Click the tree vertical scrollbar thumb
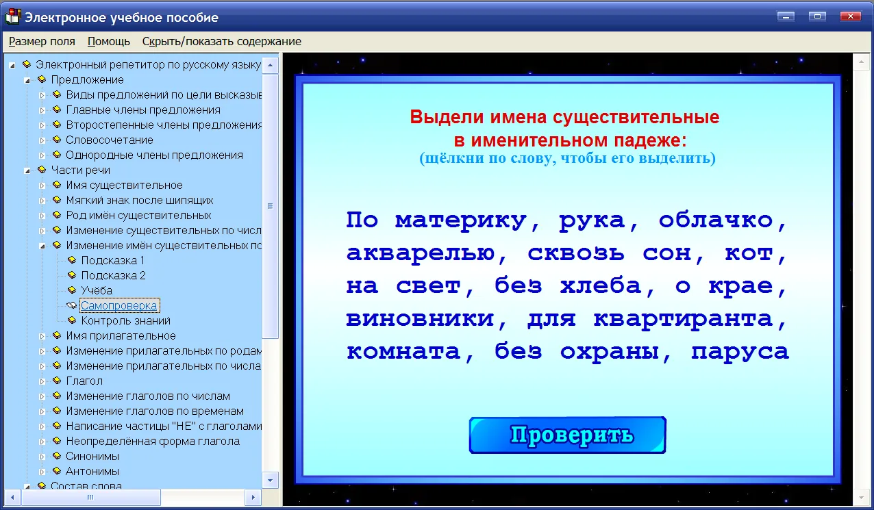 point(271,205)
